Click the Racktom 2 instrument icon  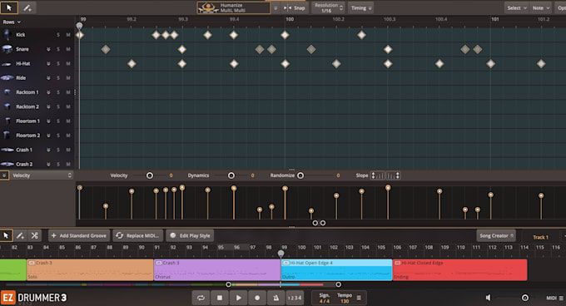point(7,106)
